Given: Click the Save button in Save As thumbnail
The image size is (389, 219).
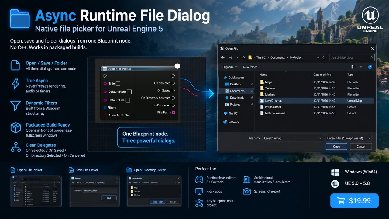Looking at the screenshot, I should click(x=109, y=198).
